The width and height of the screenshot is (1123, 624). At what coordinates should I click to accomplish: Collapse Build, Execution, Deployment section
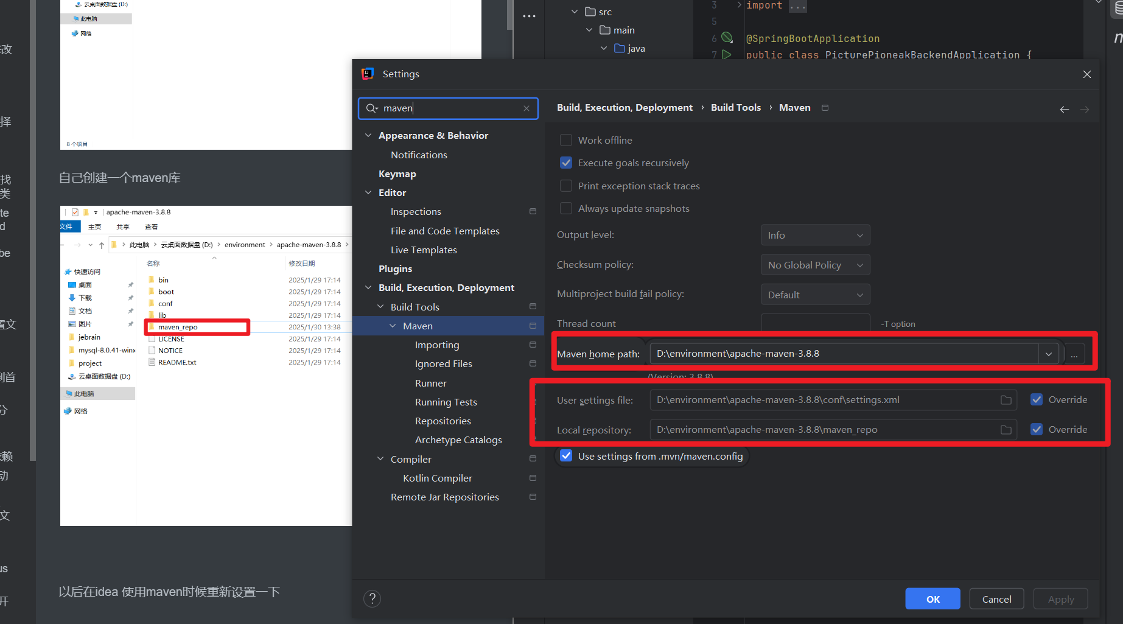click(368, 288)
